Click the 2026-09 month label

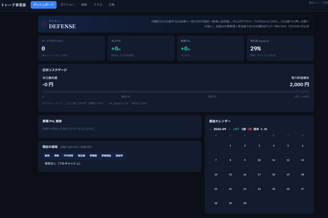click(x=220, y=129)
